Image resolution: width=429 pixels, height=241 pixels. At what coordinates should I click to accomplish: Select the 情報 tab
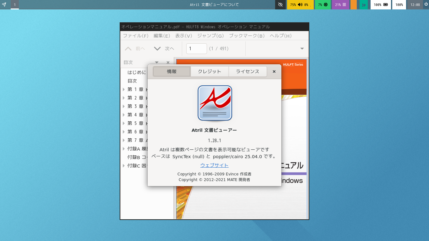pos(172,72)
